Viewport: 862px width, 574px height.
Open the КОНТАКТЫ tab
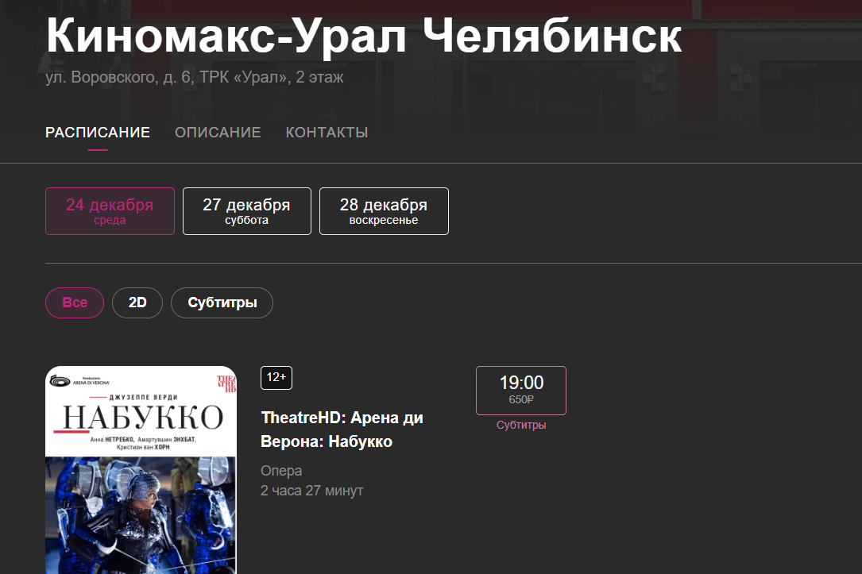click(x=327, y=133)
